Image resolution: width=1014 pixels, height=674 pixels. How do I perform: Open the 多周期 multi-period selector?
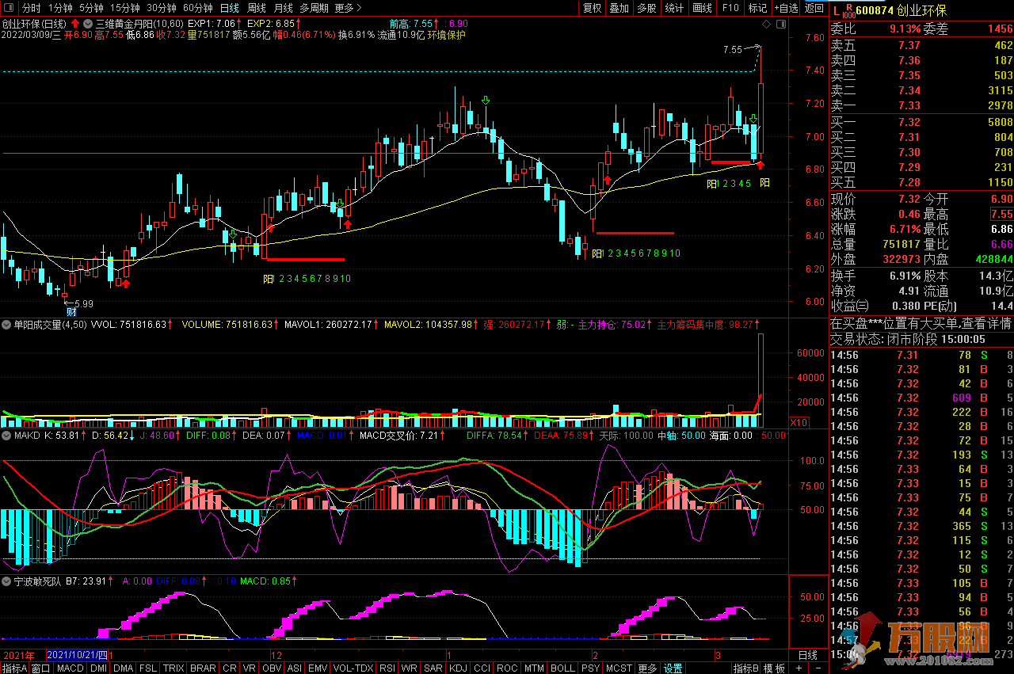(314, 8)
